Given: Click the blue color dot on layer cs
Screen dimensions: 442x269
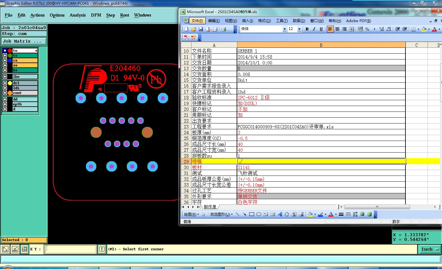Looking at the screenshot, I should click(10, 60).
